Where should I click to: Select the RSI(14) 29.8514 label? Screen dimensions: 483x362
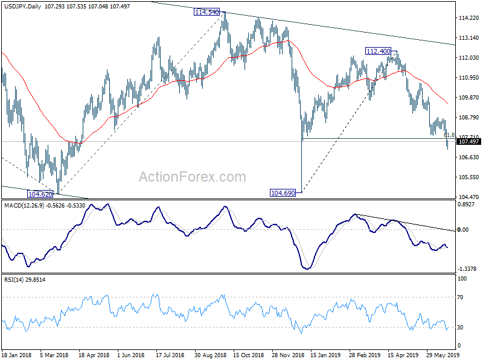[25, 280]
